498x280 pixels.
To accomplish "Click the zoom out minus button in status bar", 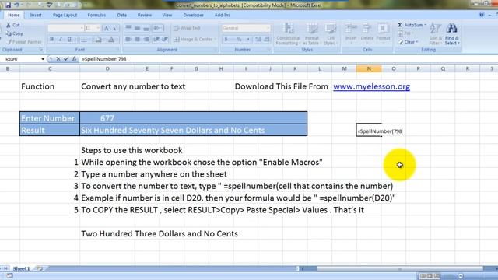I will [x=461, y=276].
